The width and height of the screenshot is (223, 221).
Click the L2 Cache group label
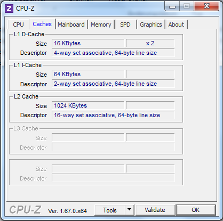click(26, 96)
